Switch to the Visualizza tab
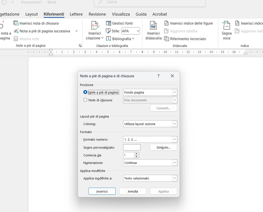 click(121, 14)
